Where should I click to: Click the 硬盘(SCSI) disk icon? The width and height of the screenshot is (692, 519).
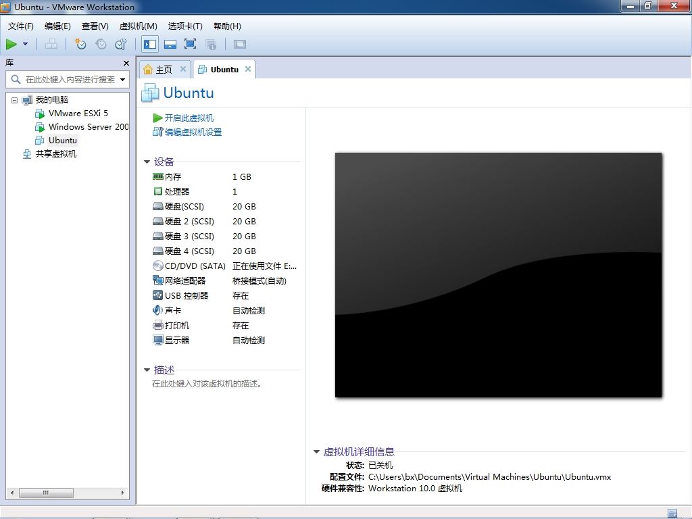(x=157, y=206)
